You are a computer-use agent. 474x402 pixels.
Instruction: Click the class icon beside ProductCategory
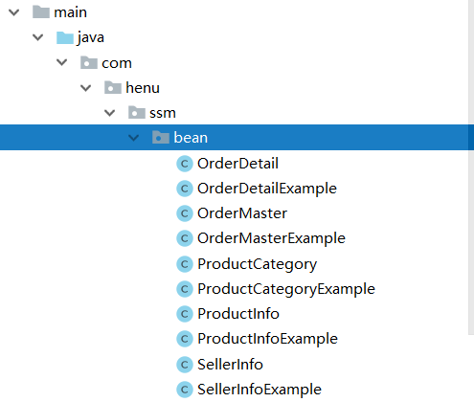185,264
